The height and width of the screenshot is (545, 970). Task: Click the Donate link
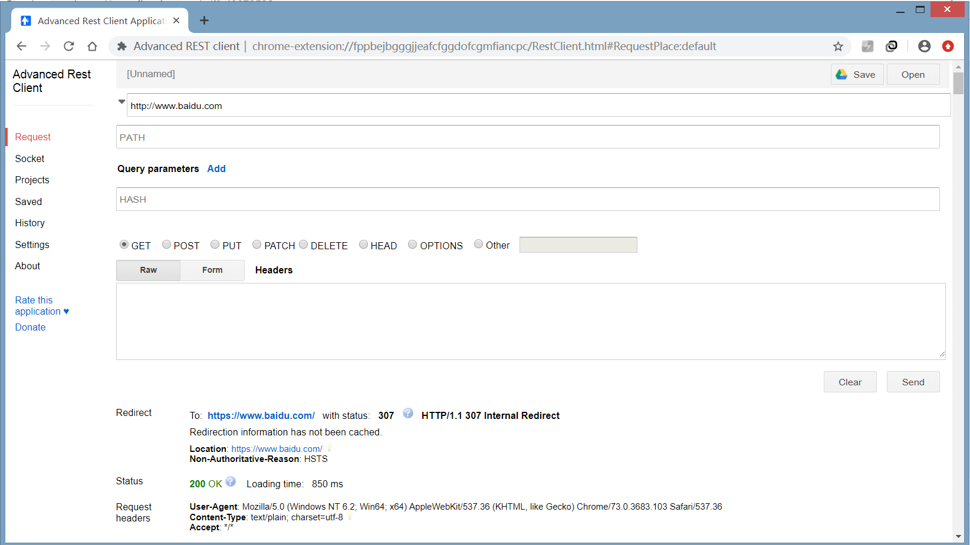pos(31,327)
